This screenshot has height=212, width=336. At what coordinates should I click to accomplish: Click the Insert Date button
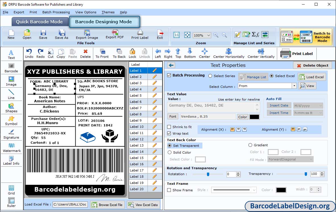[279, 105]
